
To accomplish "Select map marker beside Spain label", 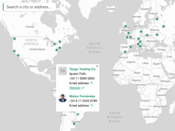I will coord(131,47).
